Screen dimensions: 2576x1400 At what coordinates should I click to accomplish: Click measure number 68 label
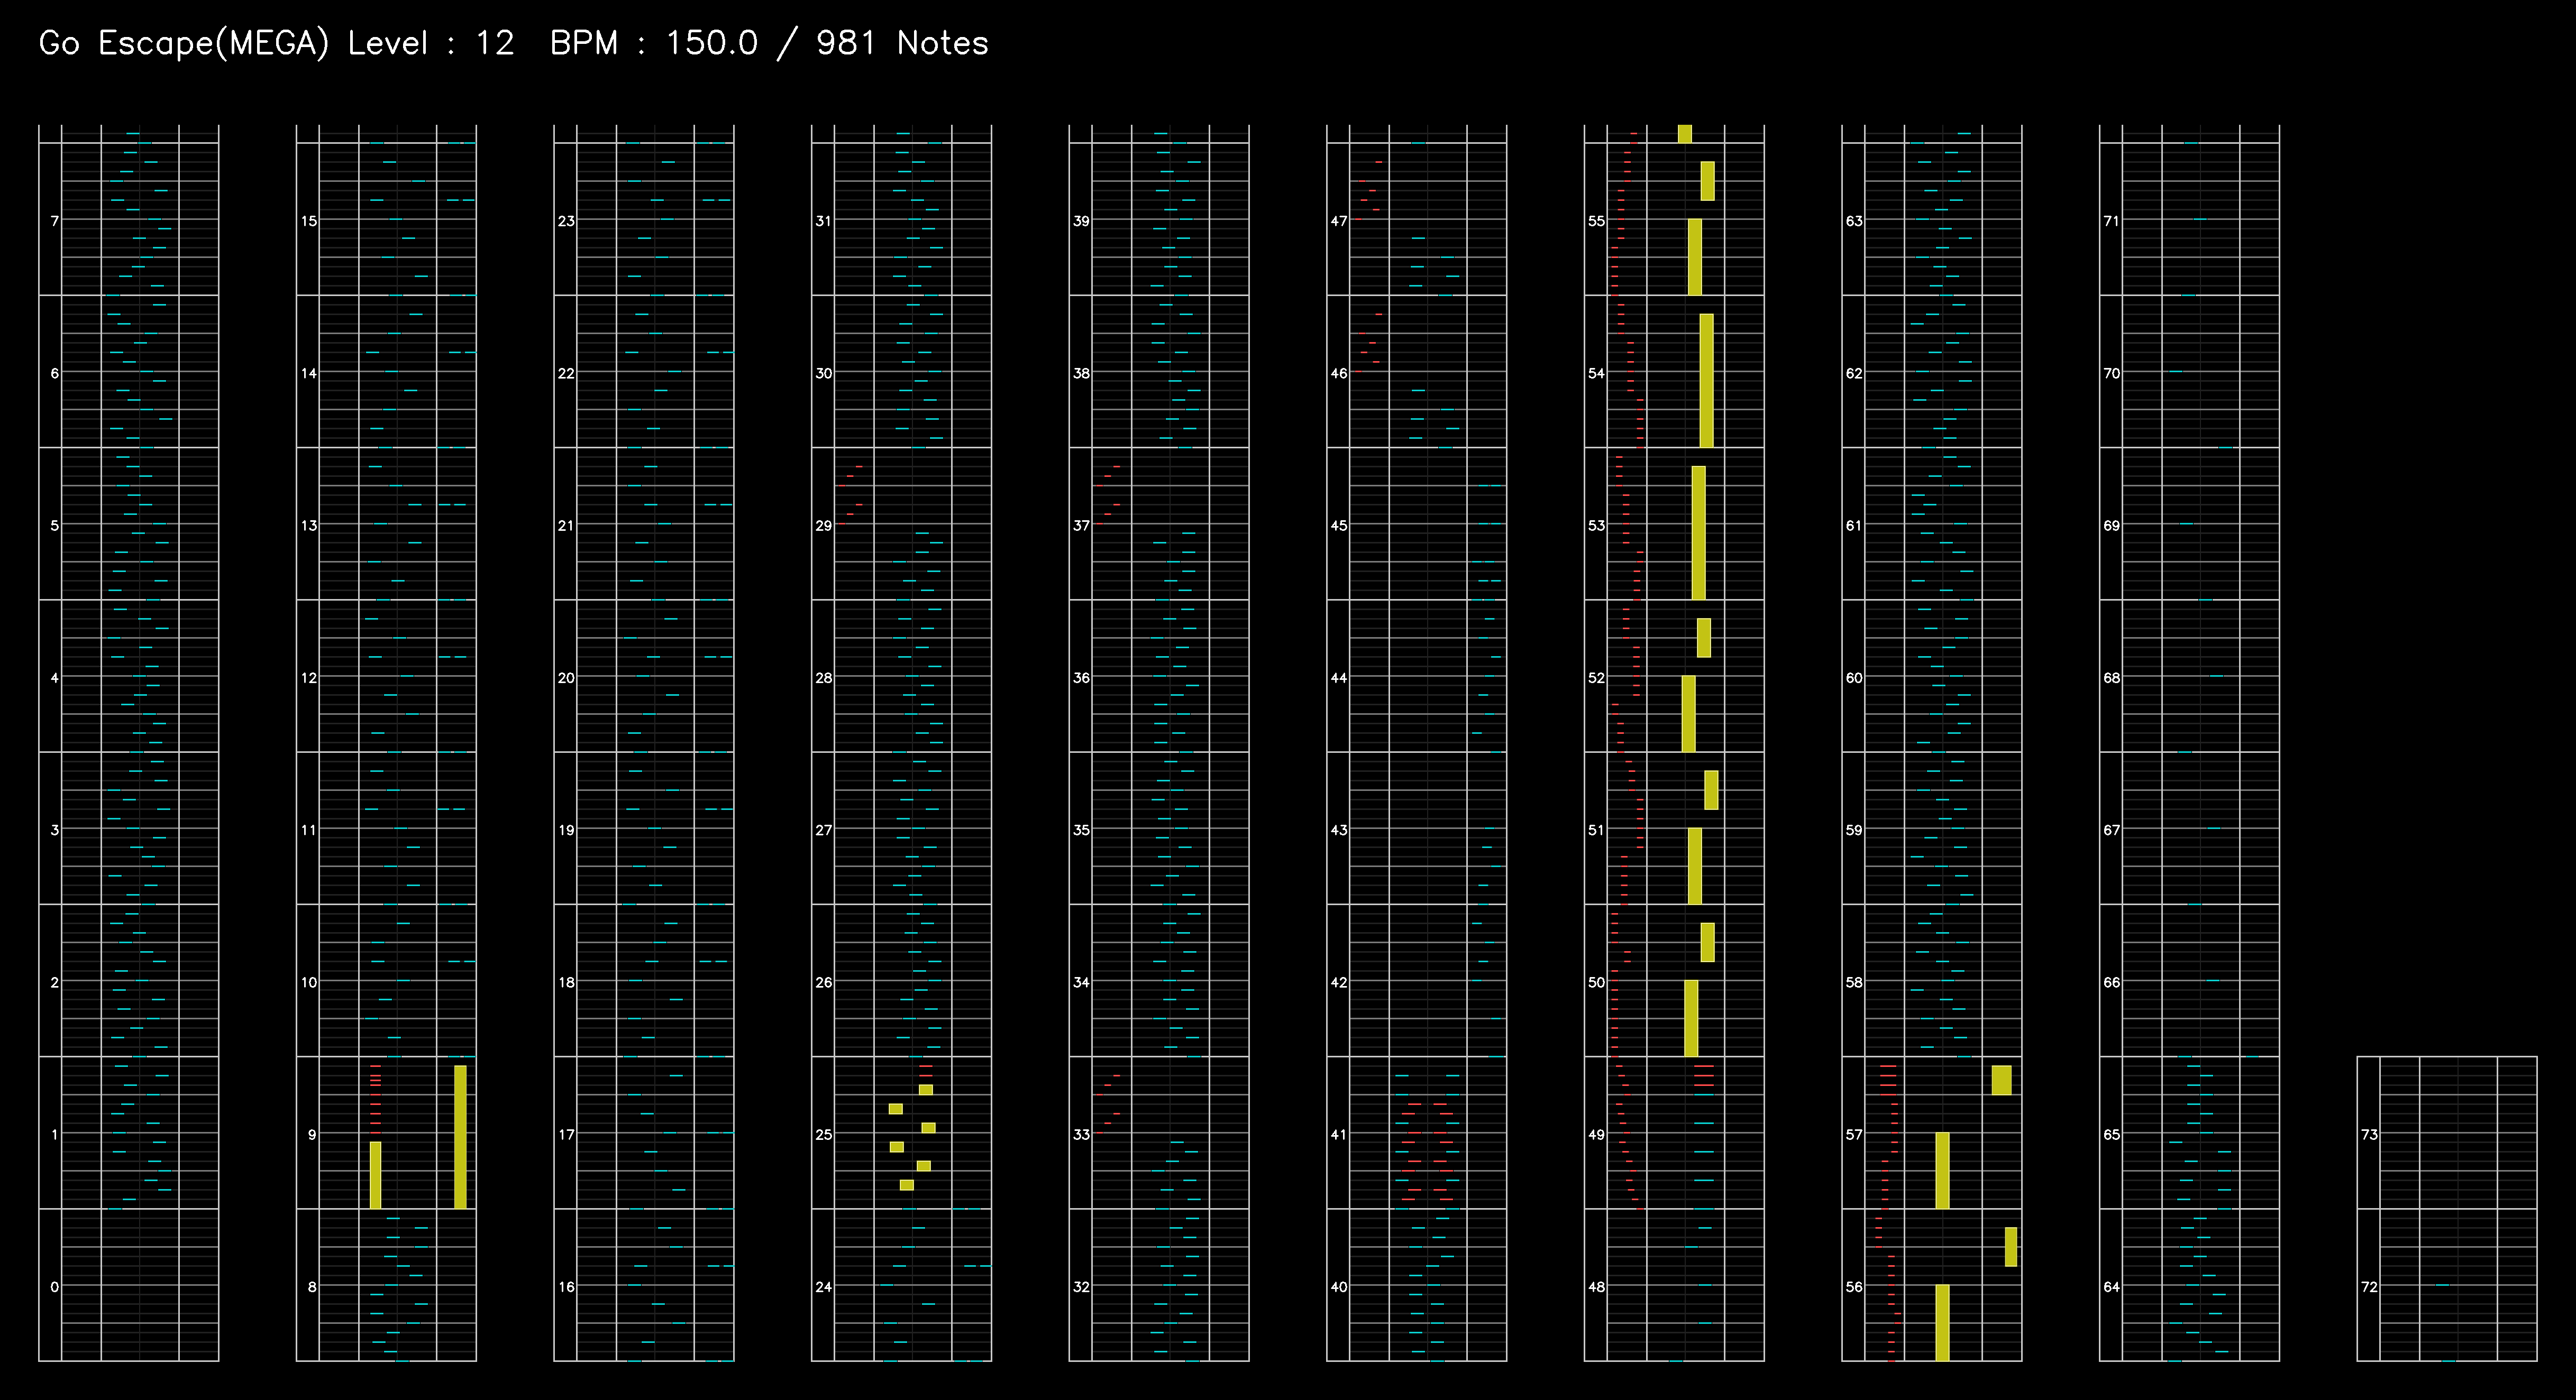(x=2111, y=677)
